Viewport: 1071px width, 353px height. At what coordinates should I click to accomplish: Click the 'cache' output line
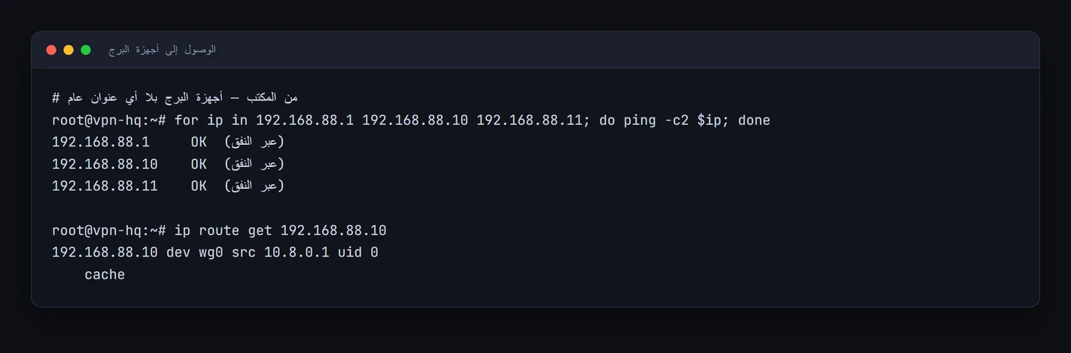click(105, 275)
